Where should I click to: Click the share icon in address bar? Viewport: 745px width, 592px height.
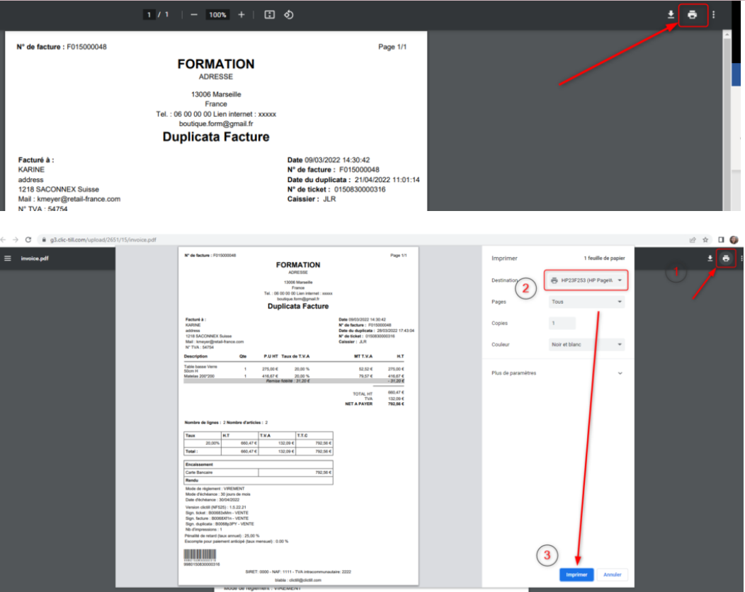coord(693,240)
